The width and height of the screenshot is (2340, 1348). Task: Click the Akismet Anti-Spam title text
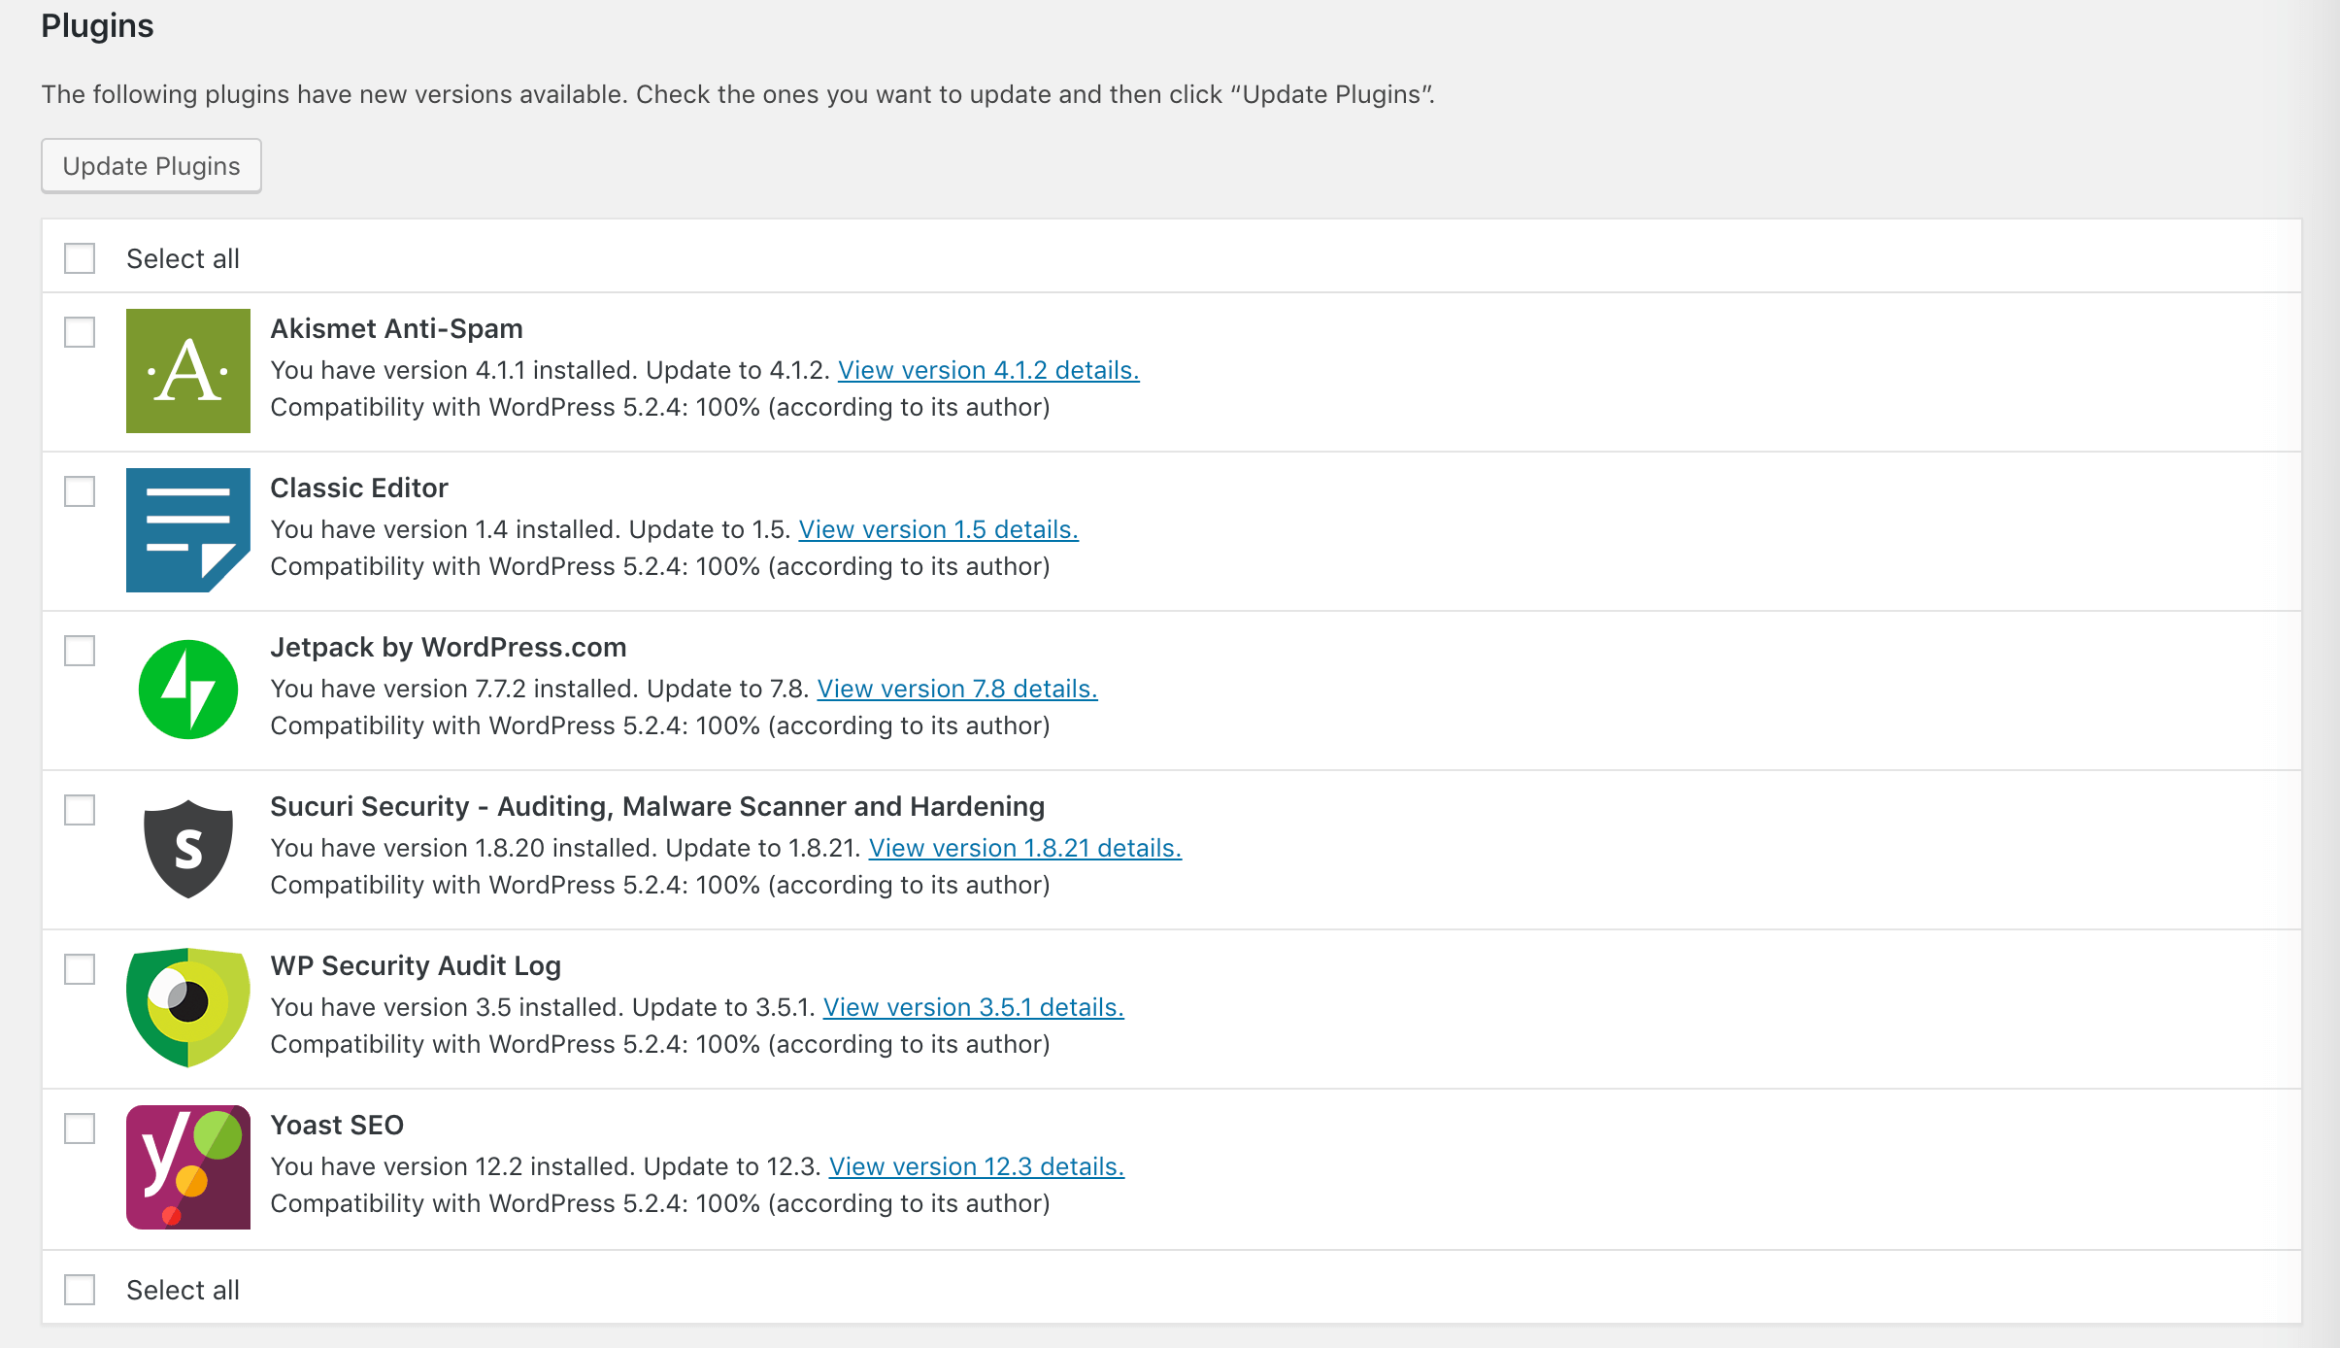coord(396,328)
